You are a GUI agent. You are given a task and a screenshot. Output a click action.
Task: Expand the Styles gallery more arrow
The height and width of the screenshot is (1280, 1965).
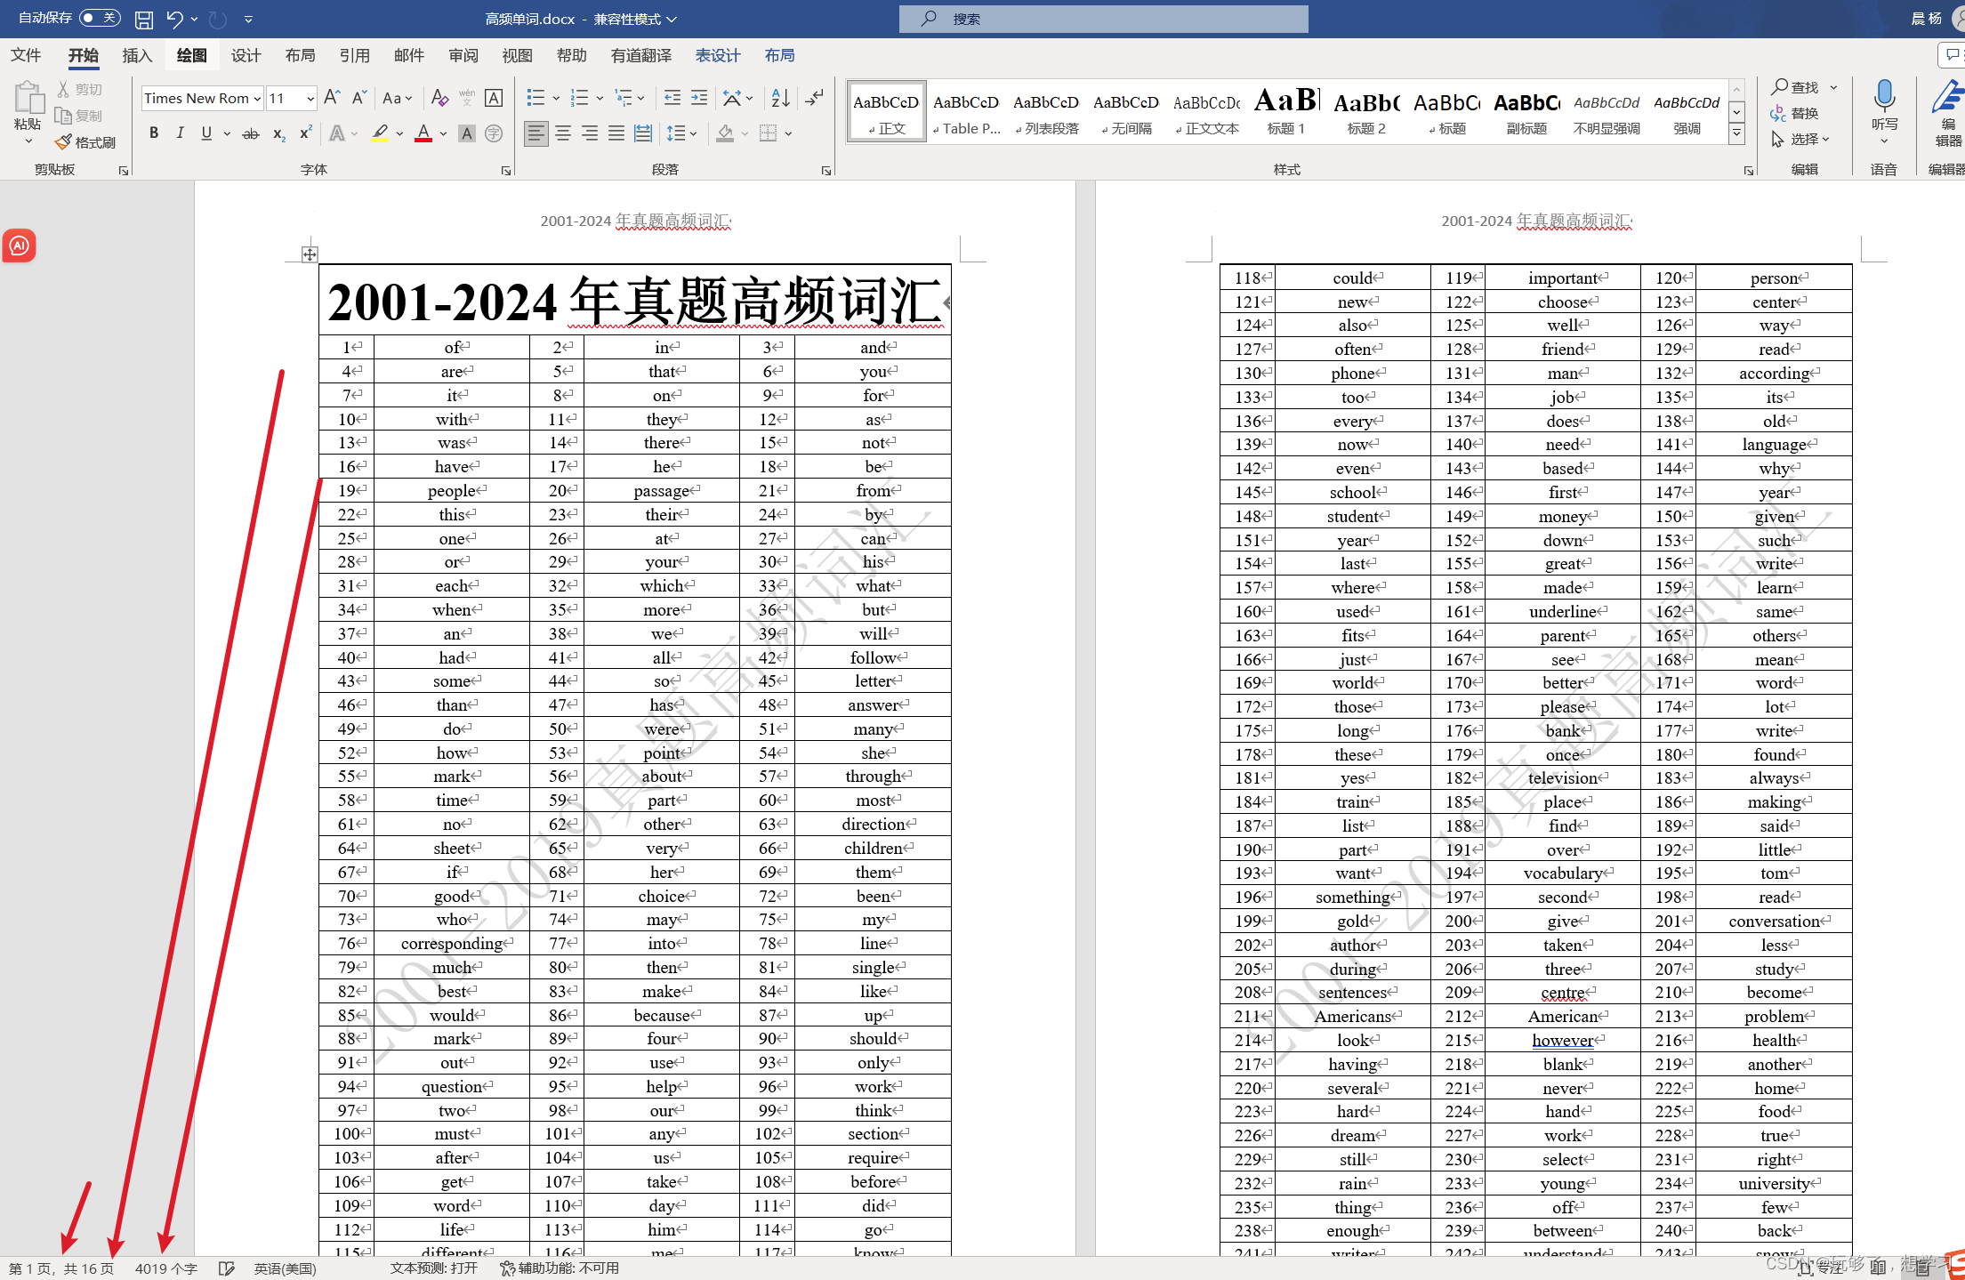pyautogui.click(x=1735, y=134)
